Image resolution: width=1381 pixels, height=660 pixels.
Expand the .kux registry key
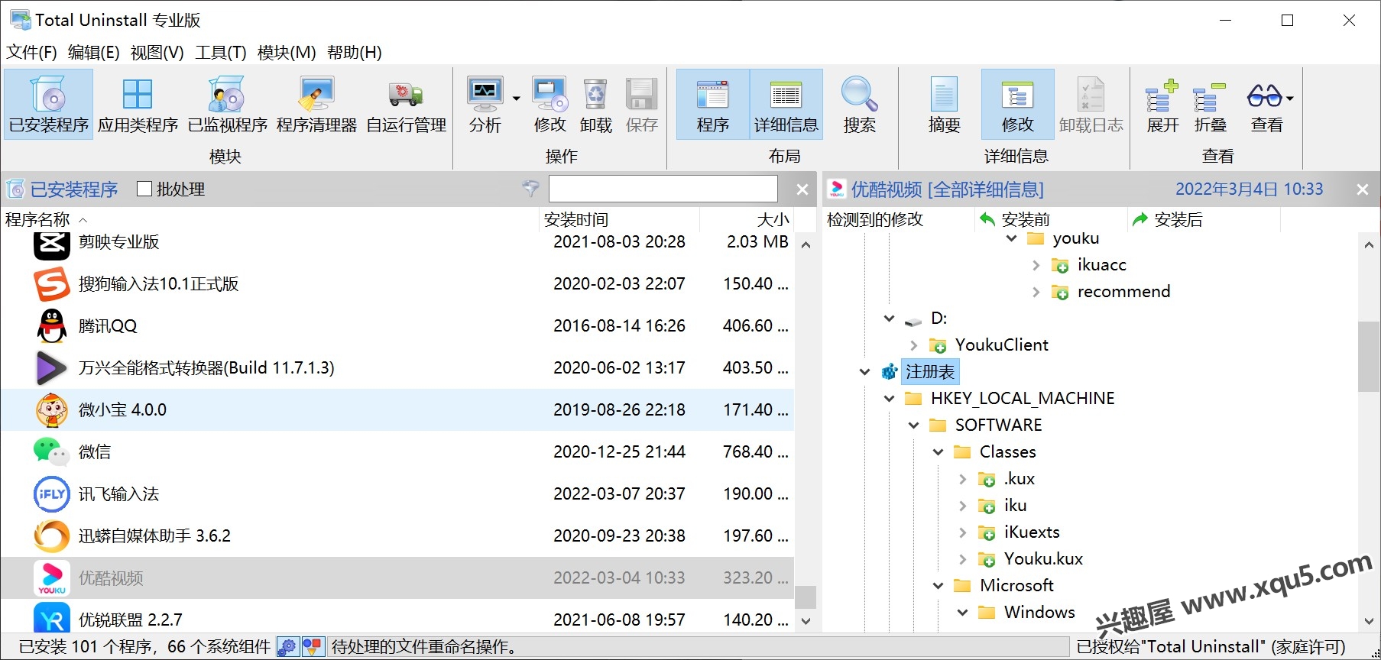[962, 479]
